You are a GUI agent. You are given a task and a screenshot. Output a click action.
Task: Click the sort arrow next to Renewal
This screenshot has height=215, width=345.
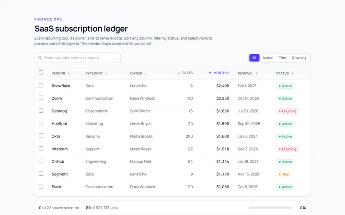(256, 73)
